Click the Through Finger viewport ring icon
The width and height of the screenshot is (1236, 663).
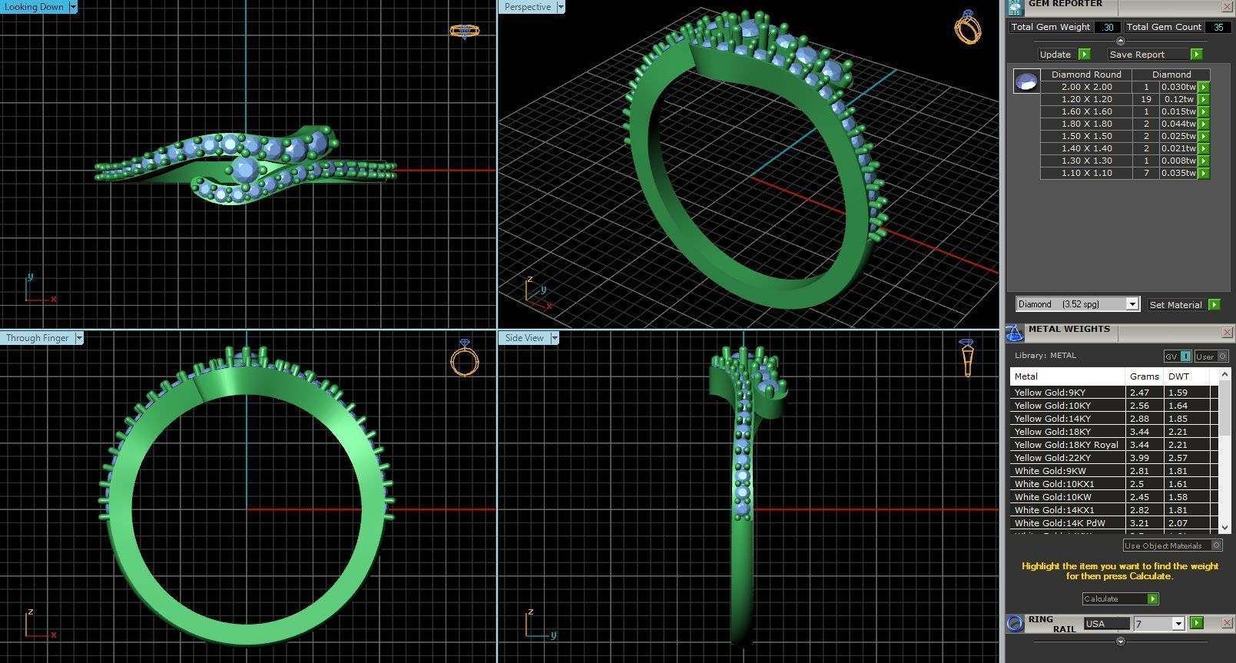(x=465, y=357)
